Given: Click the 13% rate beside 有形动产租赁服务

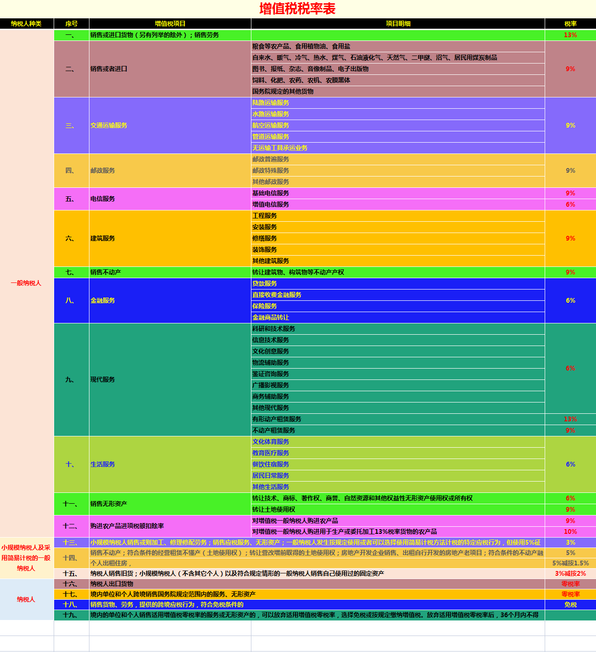Looking at the screenshot, I should (570, 419).
